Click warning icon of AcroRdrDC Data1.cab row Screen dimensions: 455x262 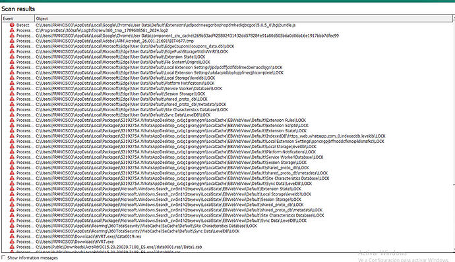click(x=12, y=247)
